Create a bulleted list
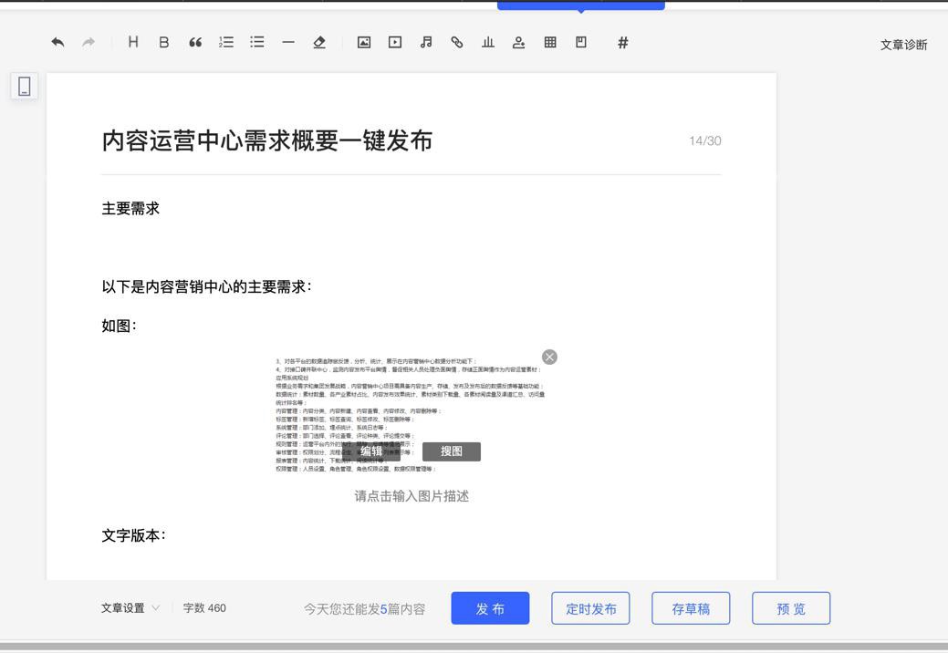This screenshot has height=653, width=948. [257, 42]
